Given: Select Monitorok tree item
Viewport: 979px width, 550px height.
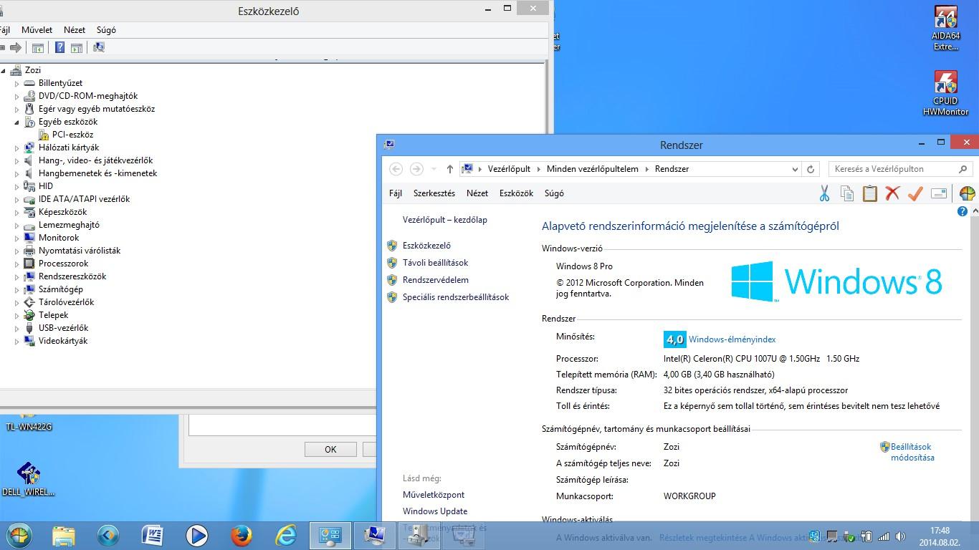Looking at the screenshot, I should (59, 238).
